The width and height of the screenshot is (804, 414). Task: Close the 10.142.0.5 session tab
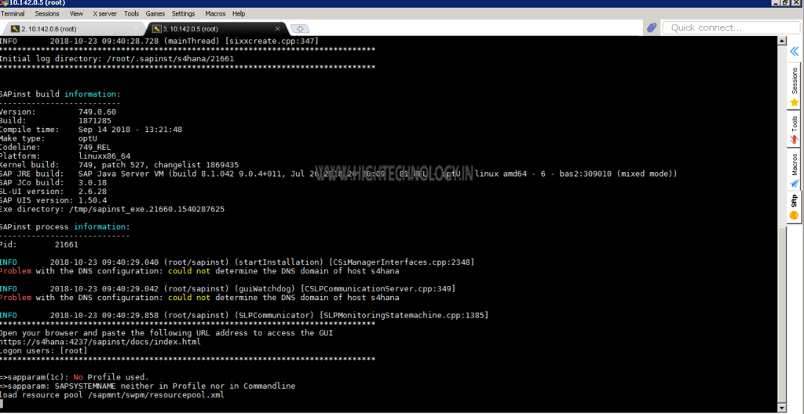277,29
